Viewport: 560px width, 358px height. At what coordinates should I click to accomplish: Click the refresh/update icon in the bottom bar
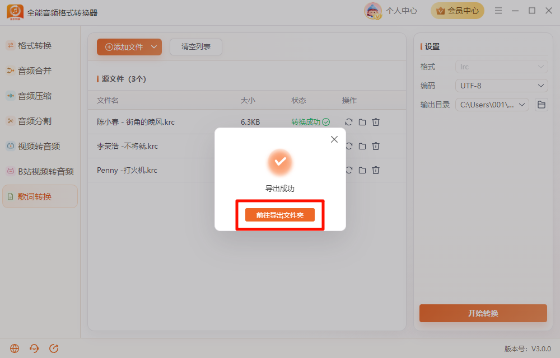pyautogui.click(x=54, y=348)
